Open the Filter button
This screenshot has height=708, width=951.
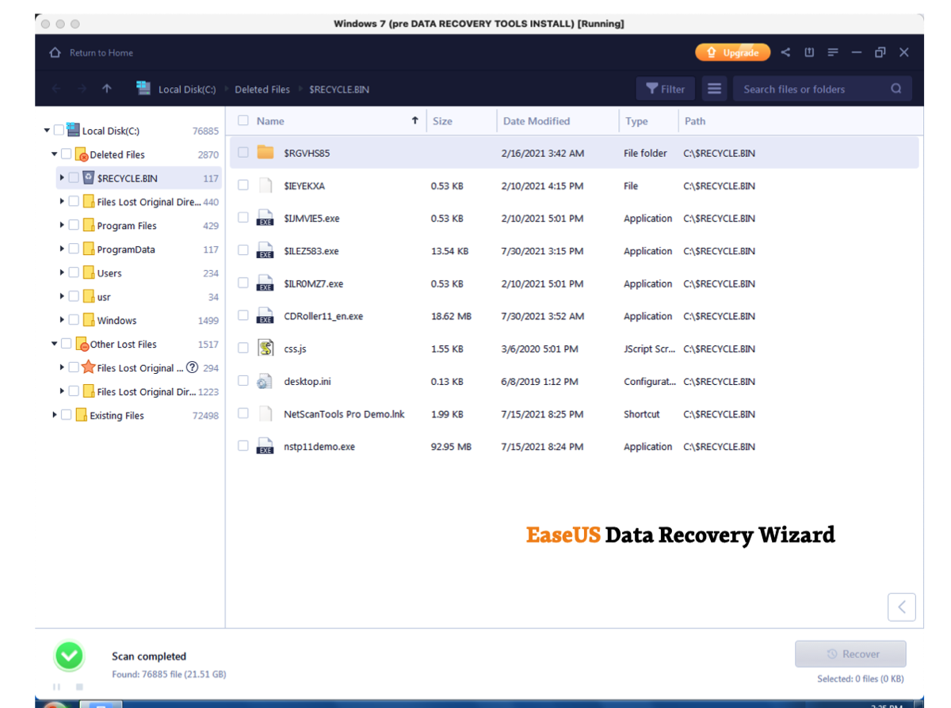point(665,89)
